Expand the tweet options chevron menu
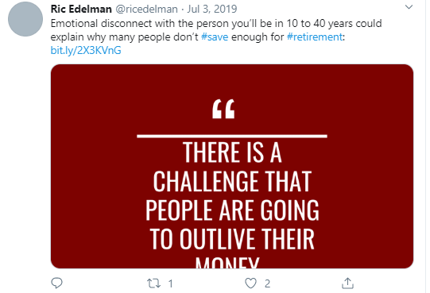 [409, 7]
